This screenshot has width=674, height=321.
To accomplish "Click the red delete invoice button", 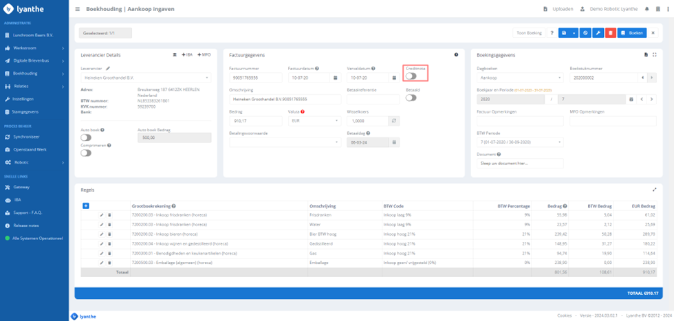I will pyautogui.click(x=611, y=32).
